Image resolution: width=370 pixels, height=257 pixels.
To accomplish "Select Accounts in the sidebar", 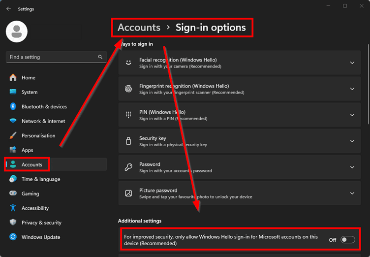I will click(x=57, y=164).
